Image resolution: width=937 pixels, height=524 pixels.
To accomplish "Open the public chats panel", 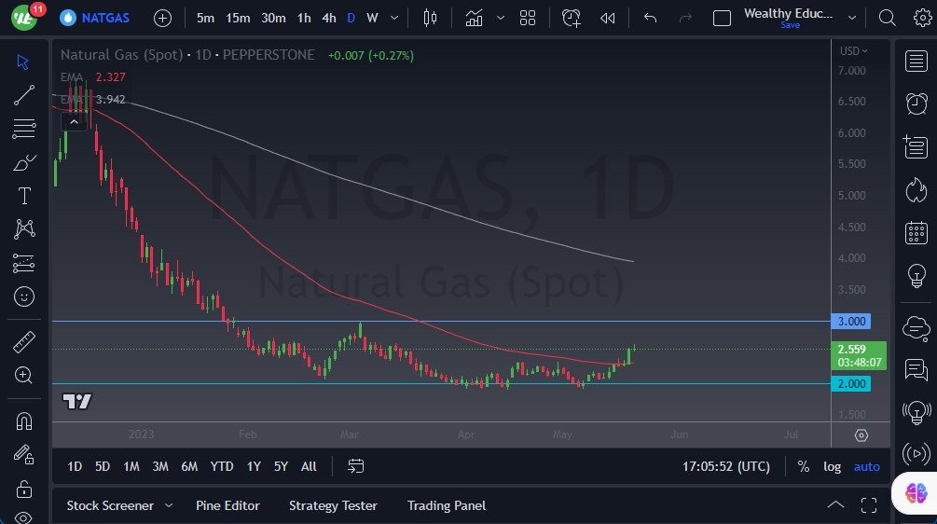I will [916, 327].
